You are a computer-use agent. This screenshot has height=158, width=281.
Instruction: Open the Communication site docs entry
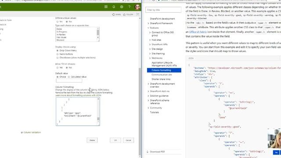162,75
